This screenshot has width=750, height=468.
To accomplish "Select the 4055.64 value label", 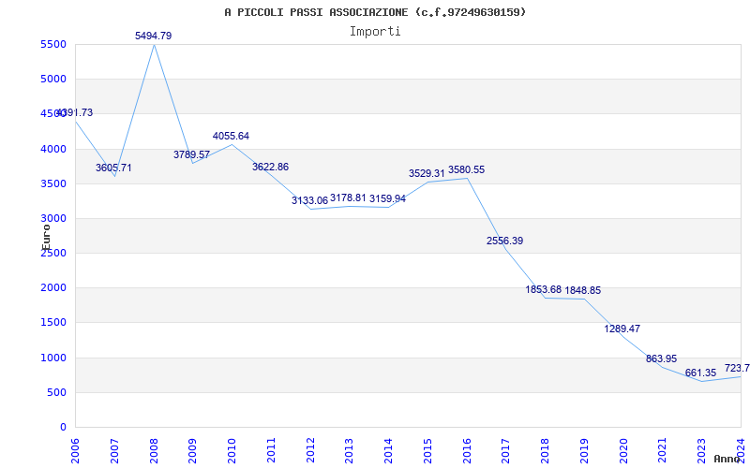I will pos(231,136).
